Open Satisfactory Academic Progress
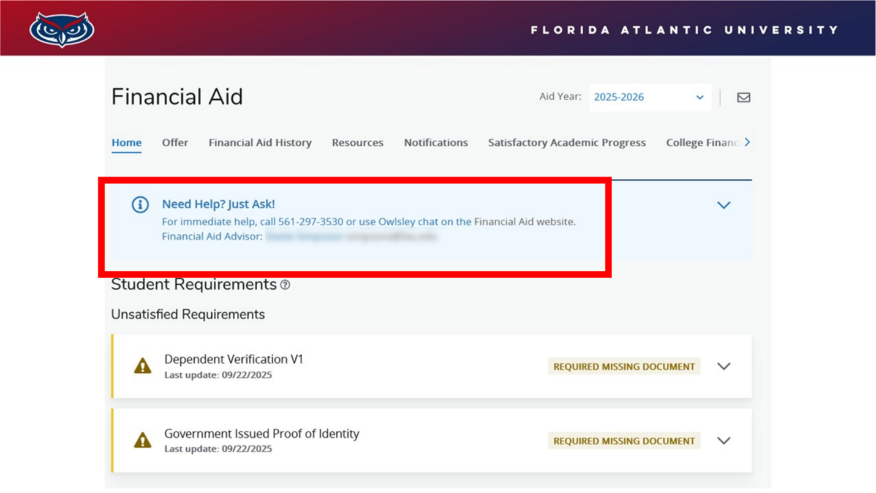 (x=567, y=142)
